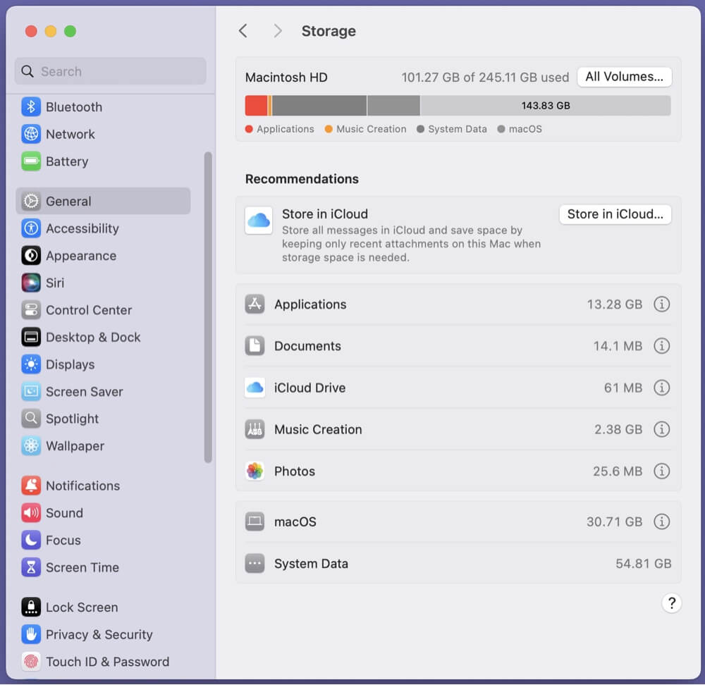This screenshot has width=705, height=685.
Task: Click the Bluetooth icon in sidebar
Action: click(x=31, y=107)
